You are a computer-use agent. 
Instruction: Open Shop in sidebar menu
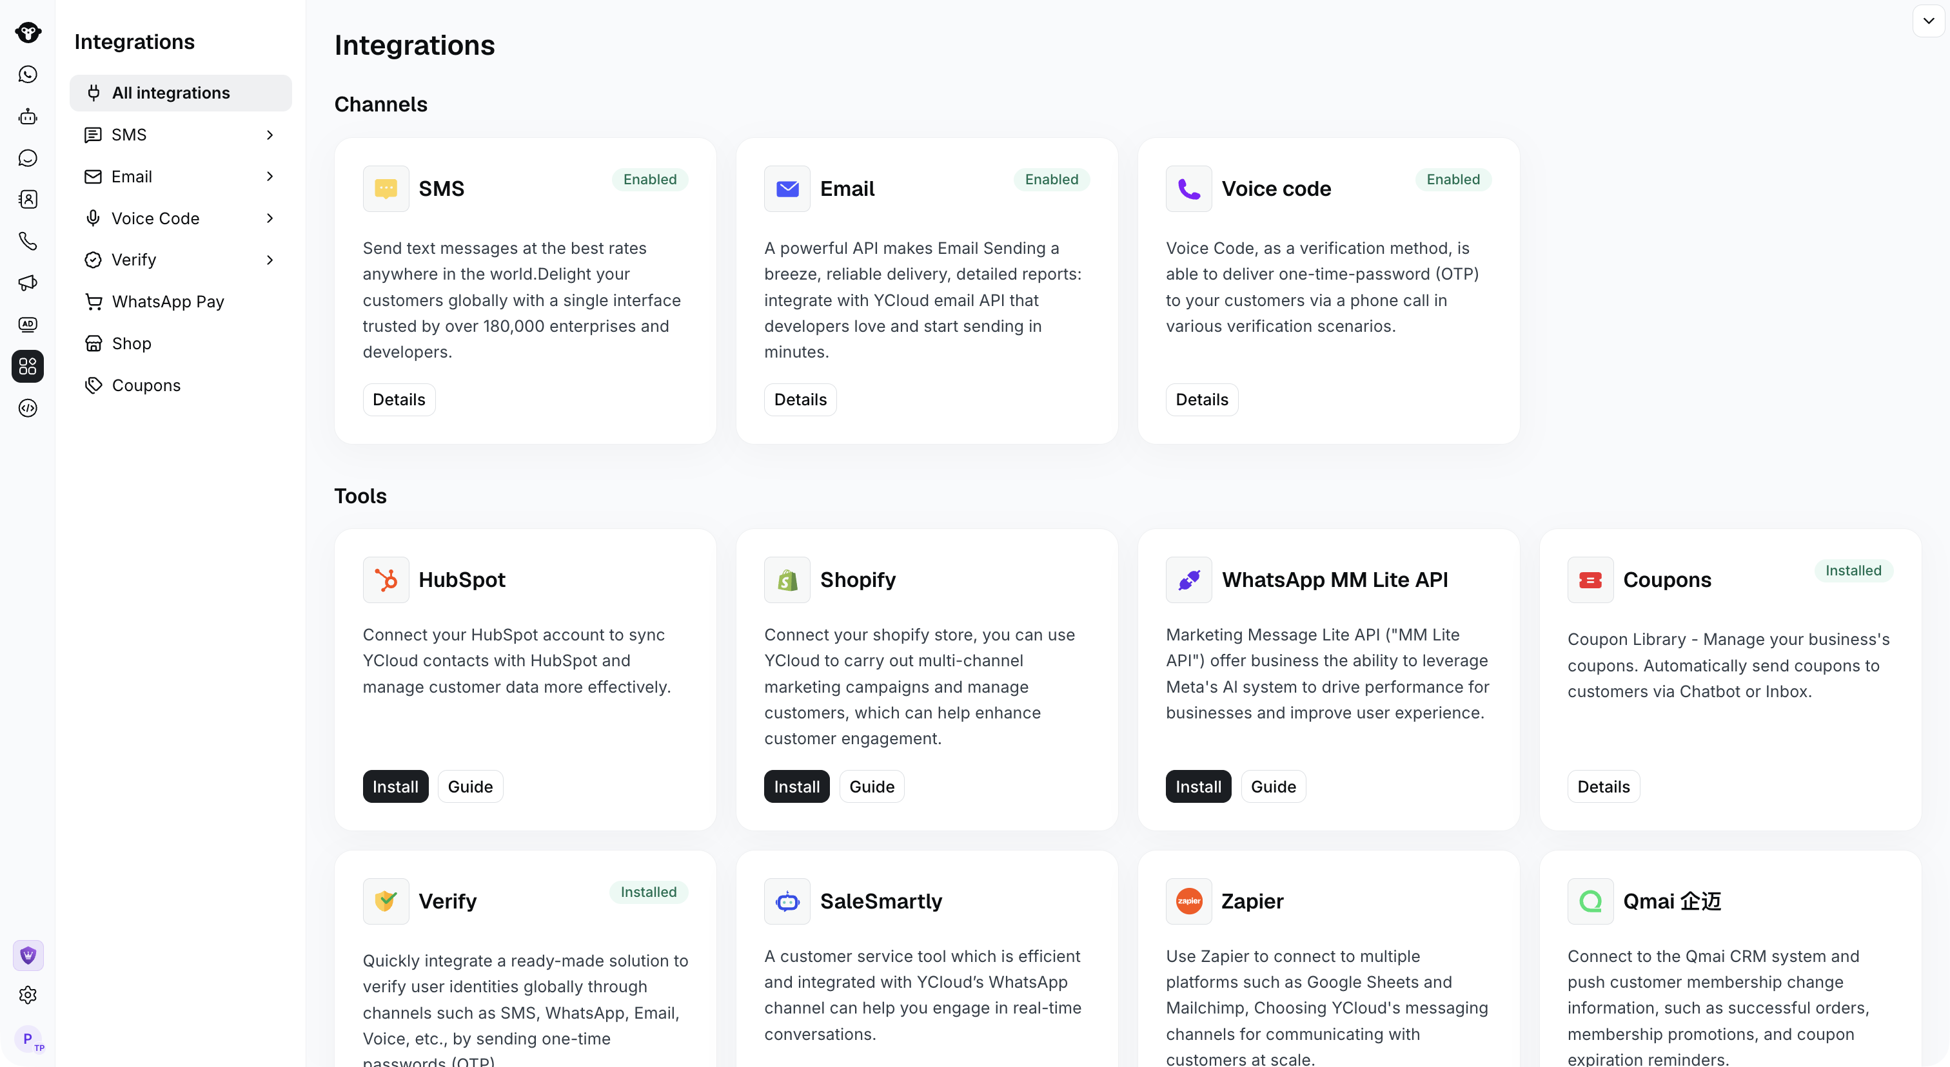tap(180, 343)
